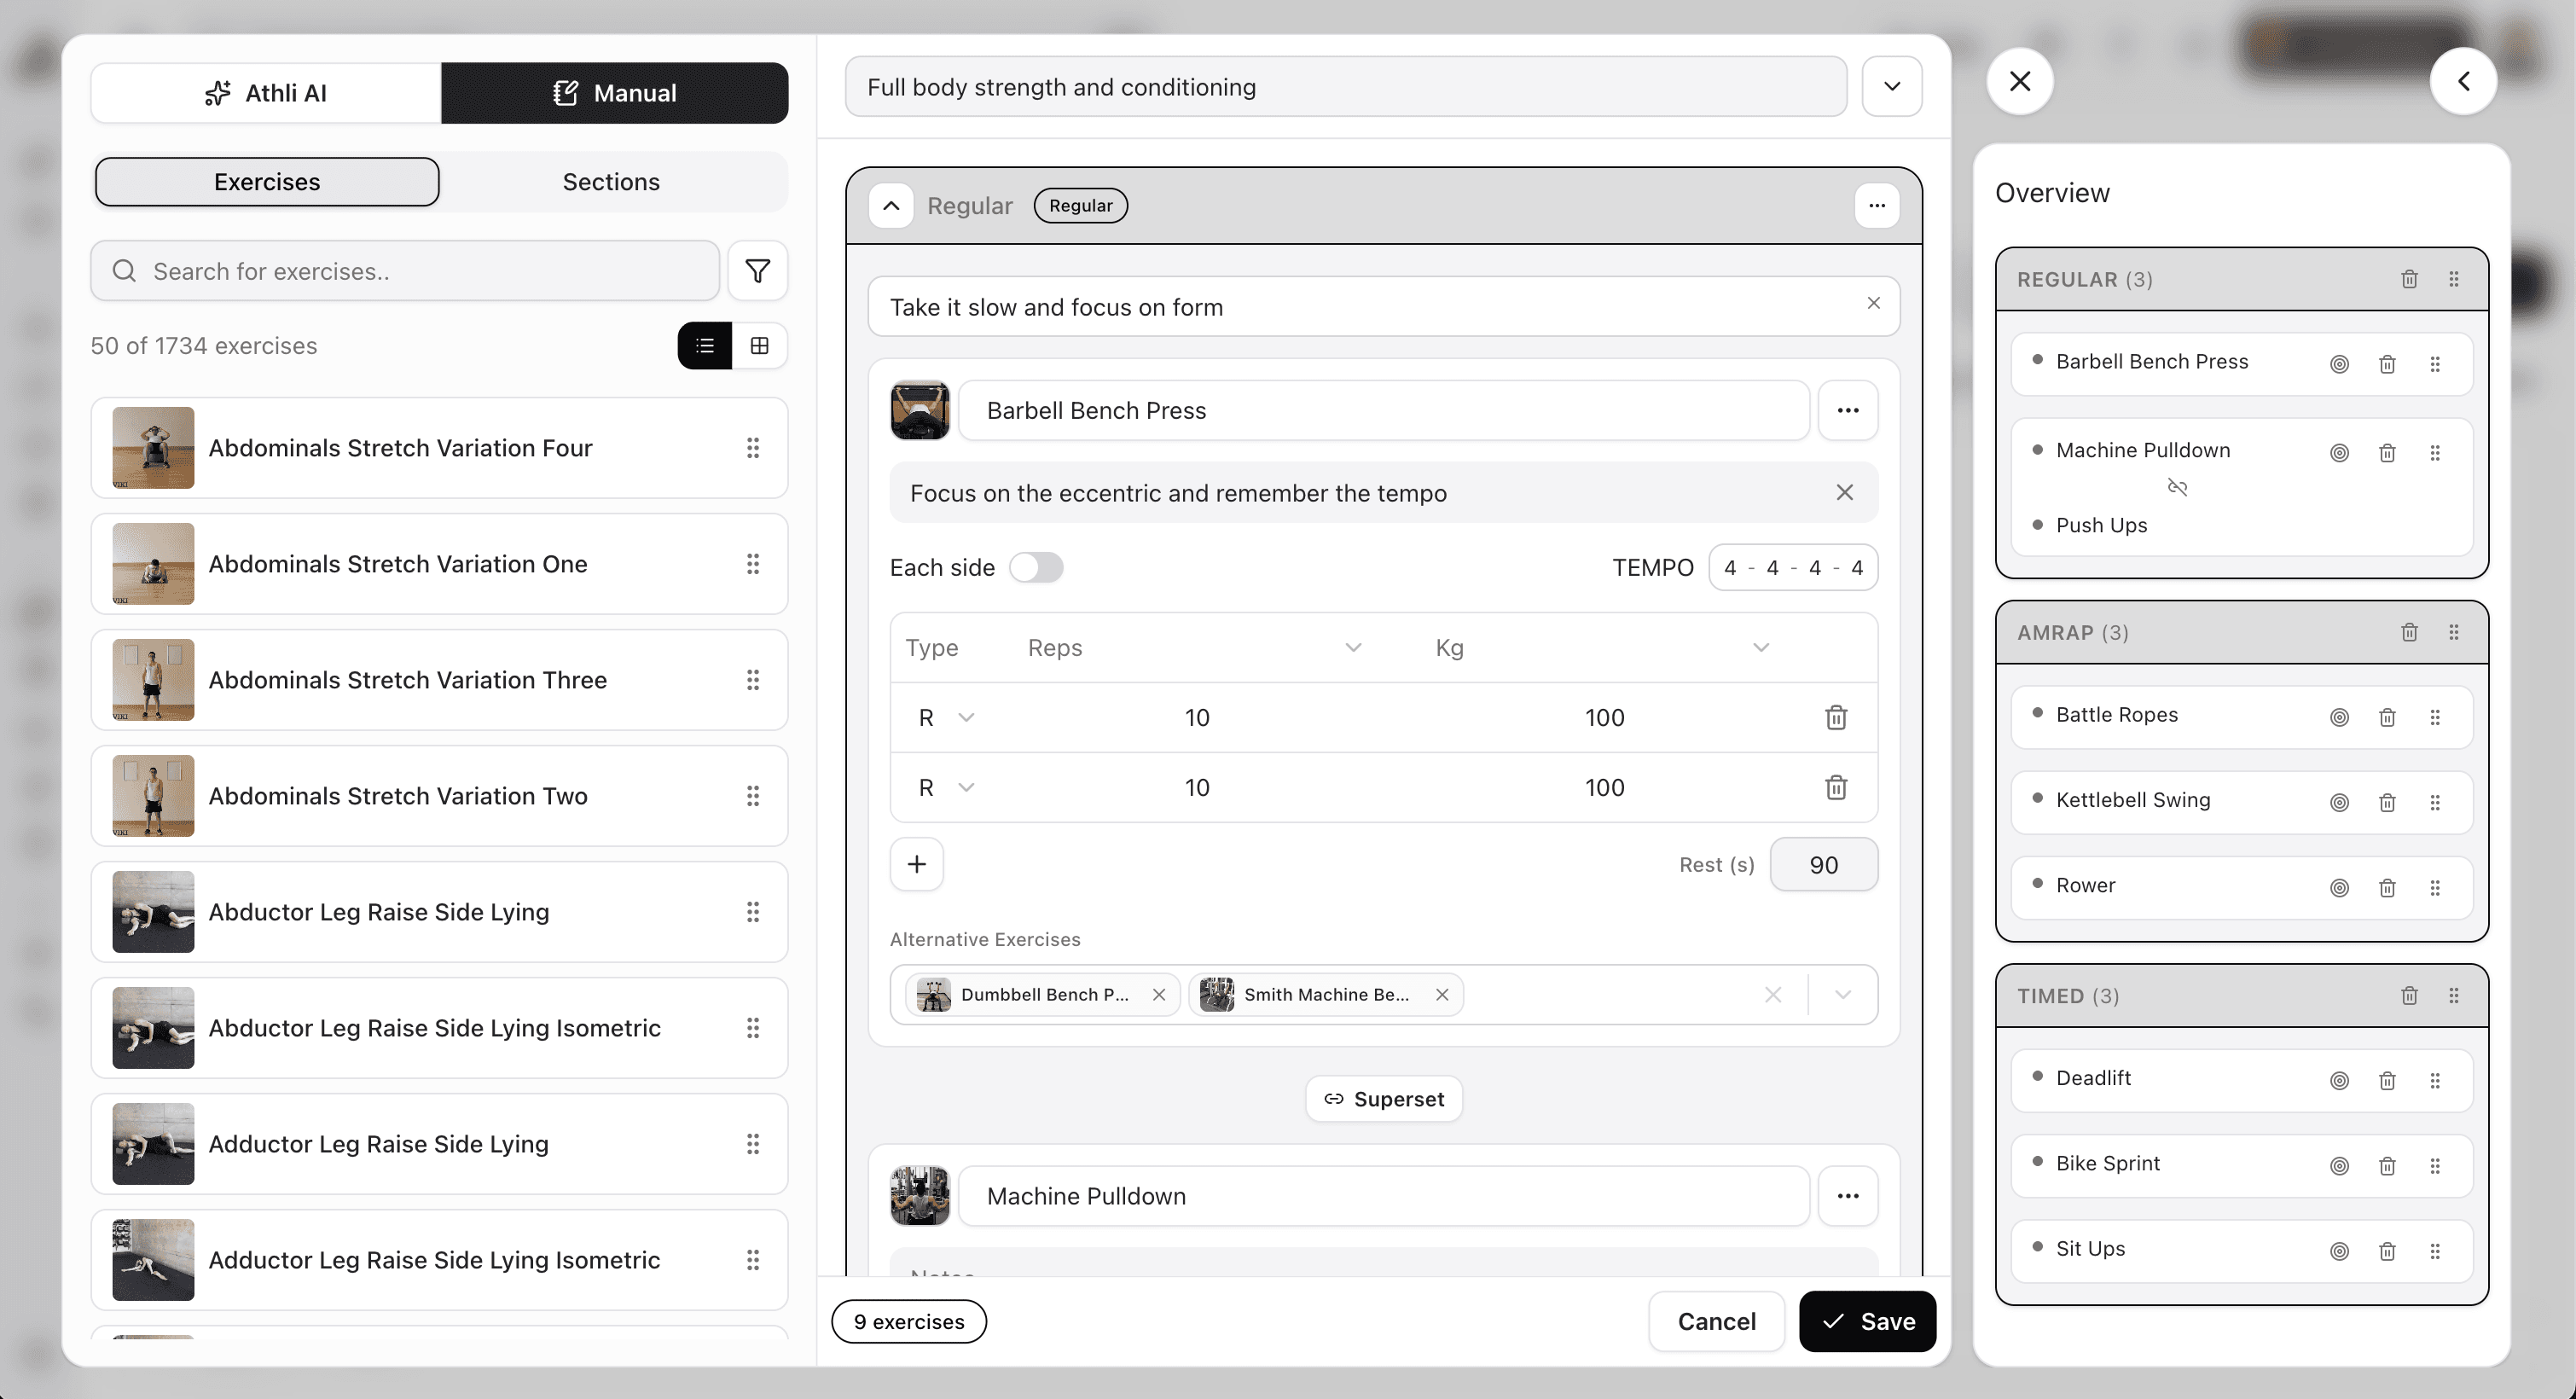Select the list view icon
Image resolution: width=2576 pixels, height=1399 pixels.
704,345
